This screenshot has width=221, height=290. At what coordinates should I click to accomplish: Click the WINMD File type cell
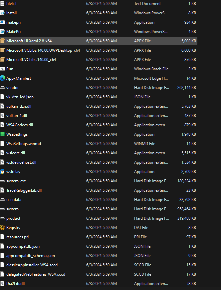point(144,144)
